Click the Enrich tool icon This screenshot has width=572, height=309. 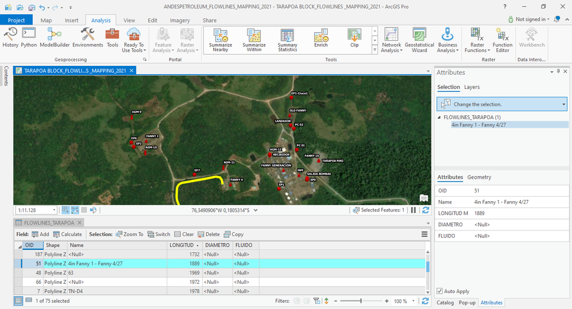tap(321, 38)
